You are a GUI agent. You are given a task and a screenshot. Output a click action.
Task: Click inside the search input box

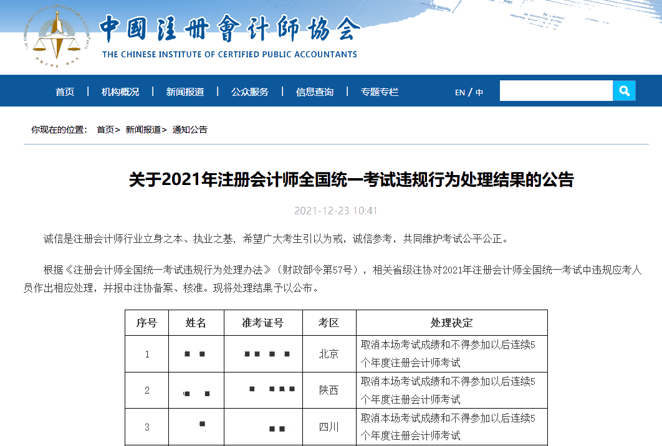tap(555, 90)
